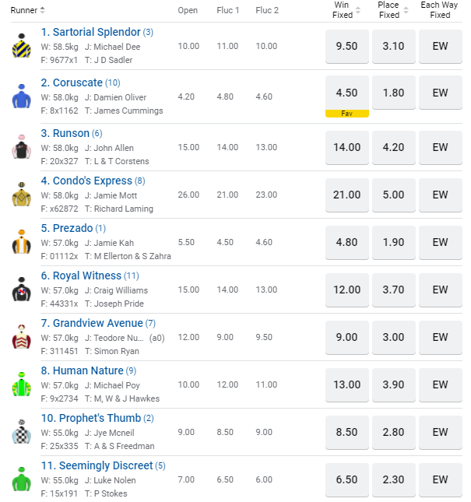Click Human Nature's green silk icon
471x502 pixels.
tap(21, 384)
